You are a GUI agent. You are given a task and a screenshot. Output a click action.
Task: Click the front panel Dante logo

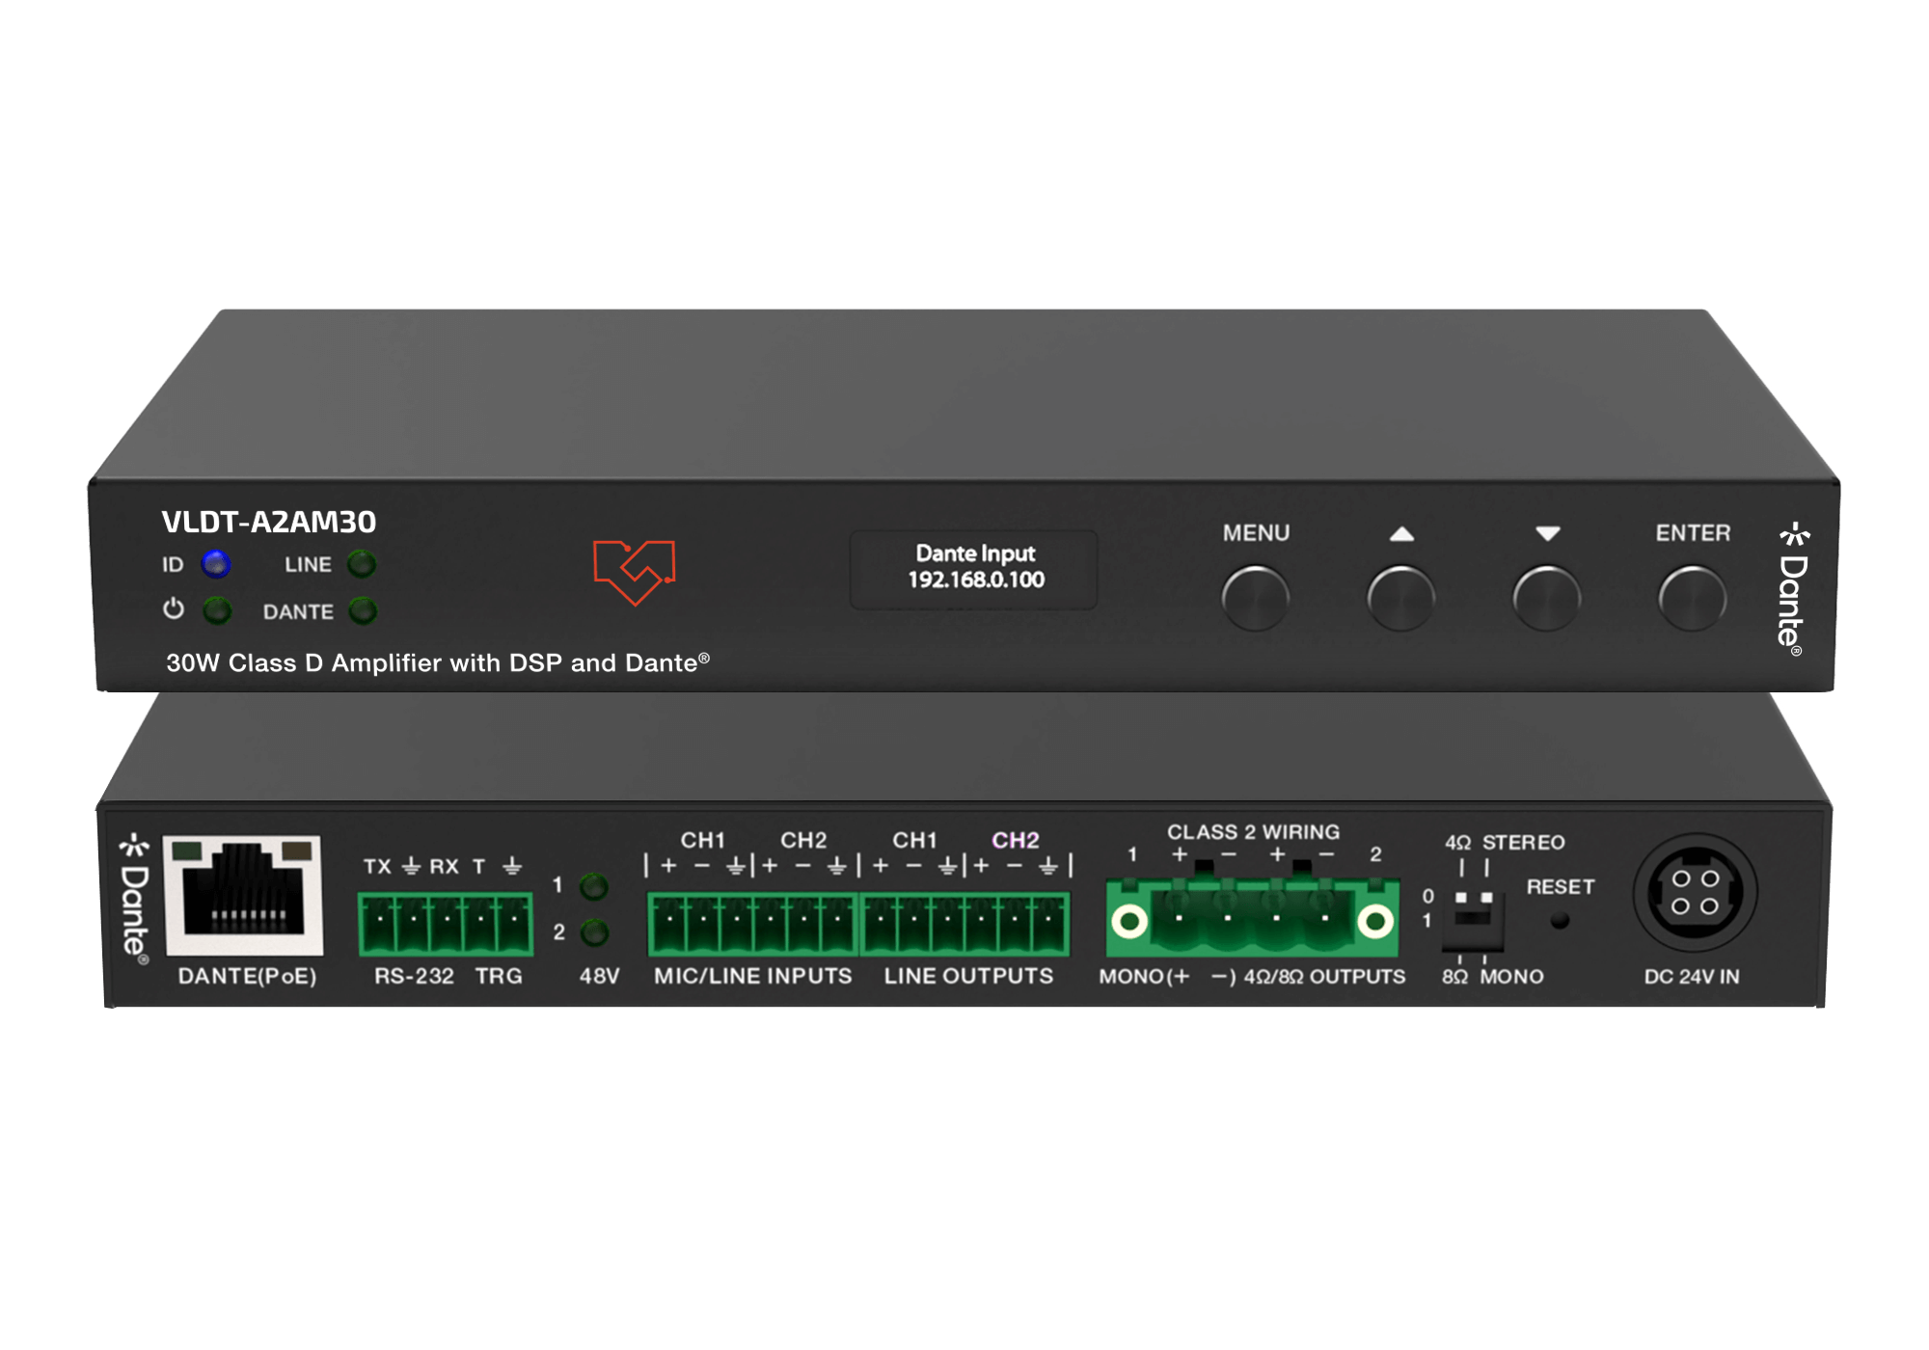(x=1792, y=588)
